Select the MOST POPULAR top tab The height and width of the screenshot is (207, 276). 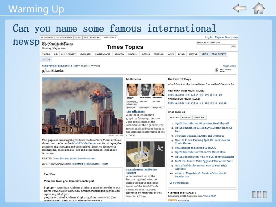click(x=92, y=37)
